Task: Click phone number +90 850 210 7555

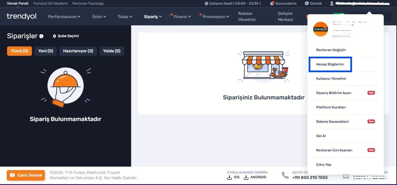Action: [x=310, y=178]
